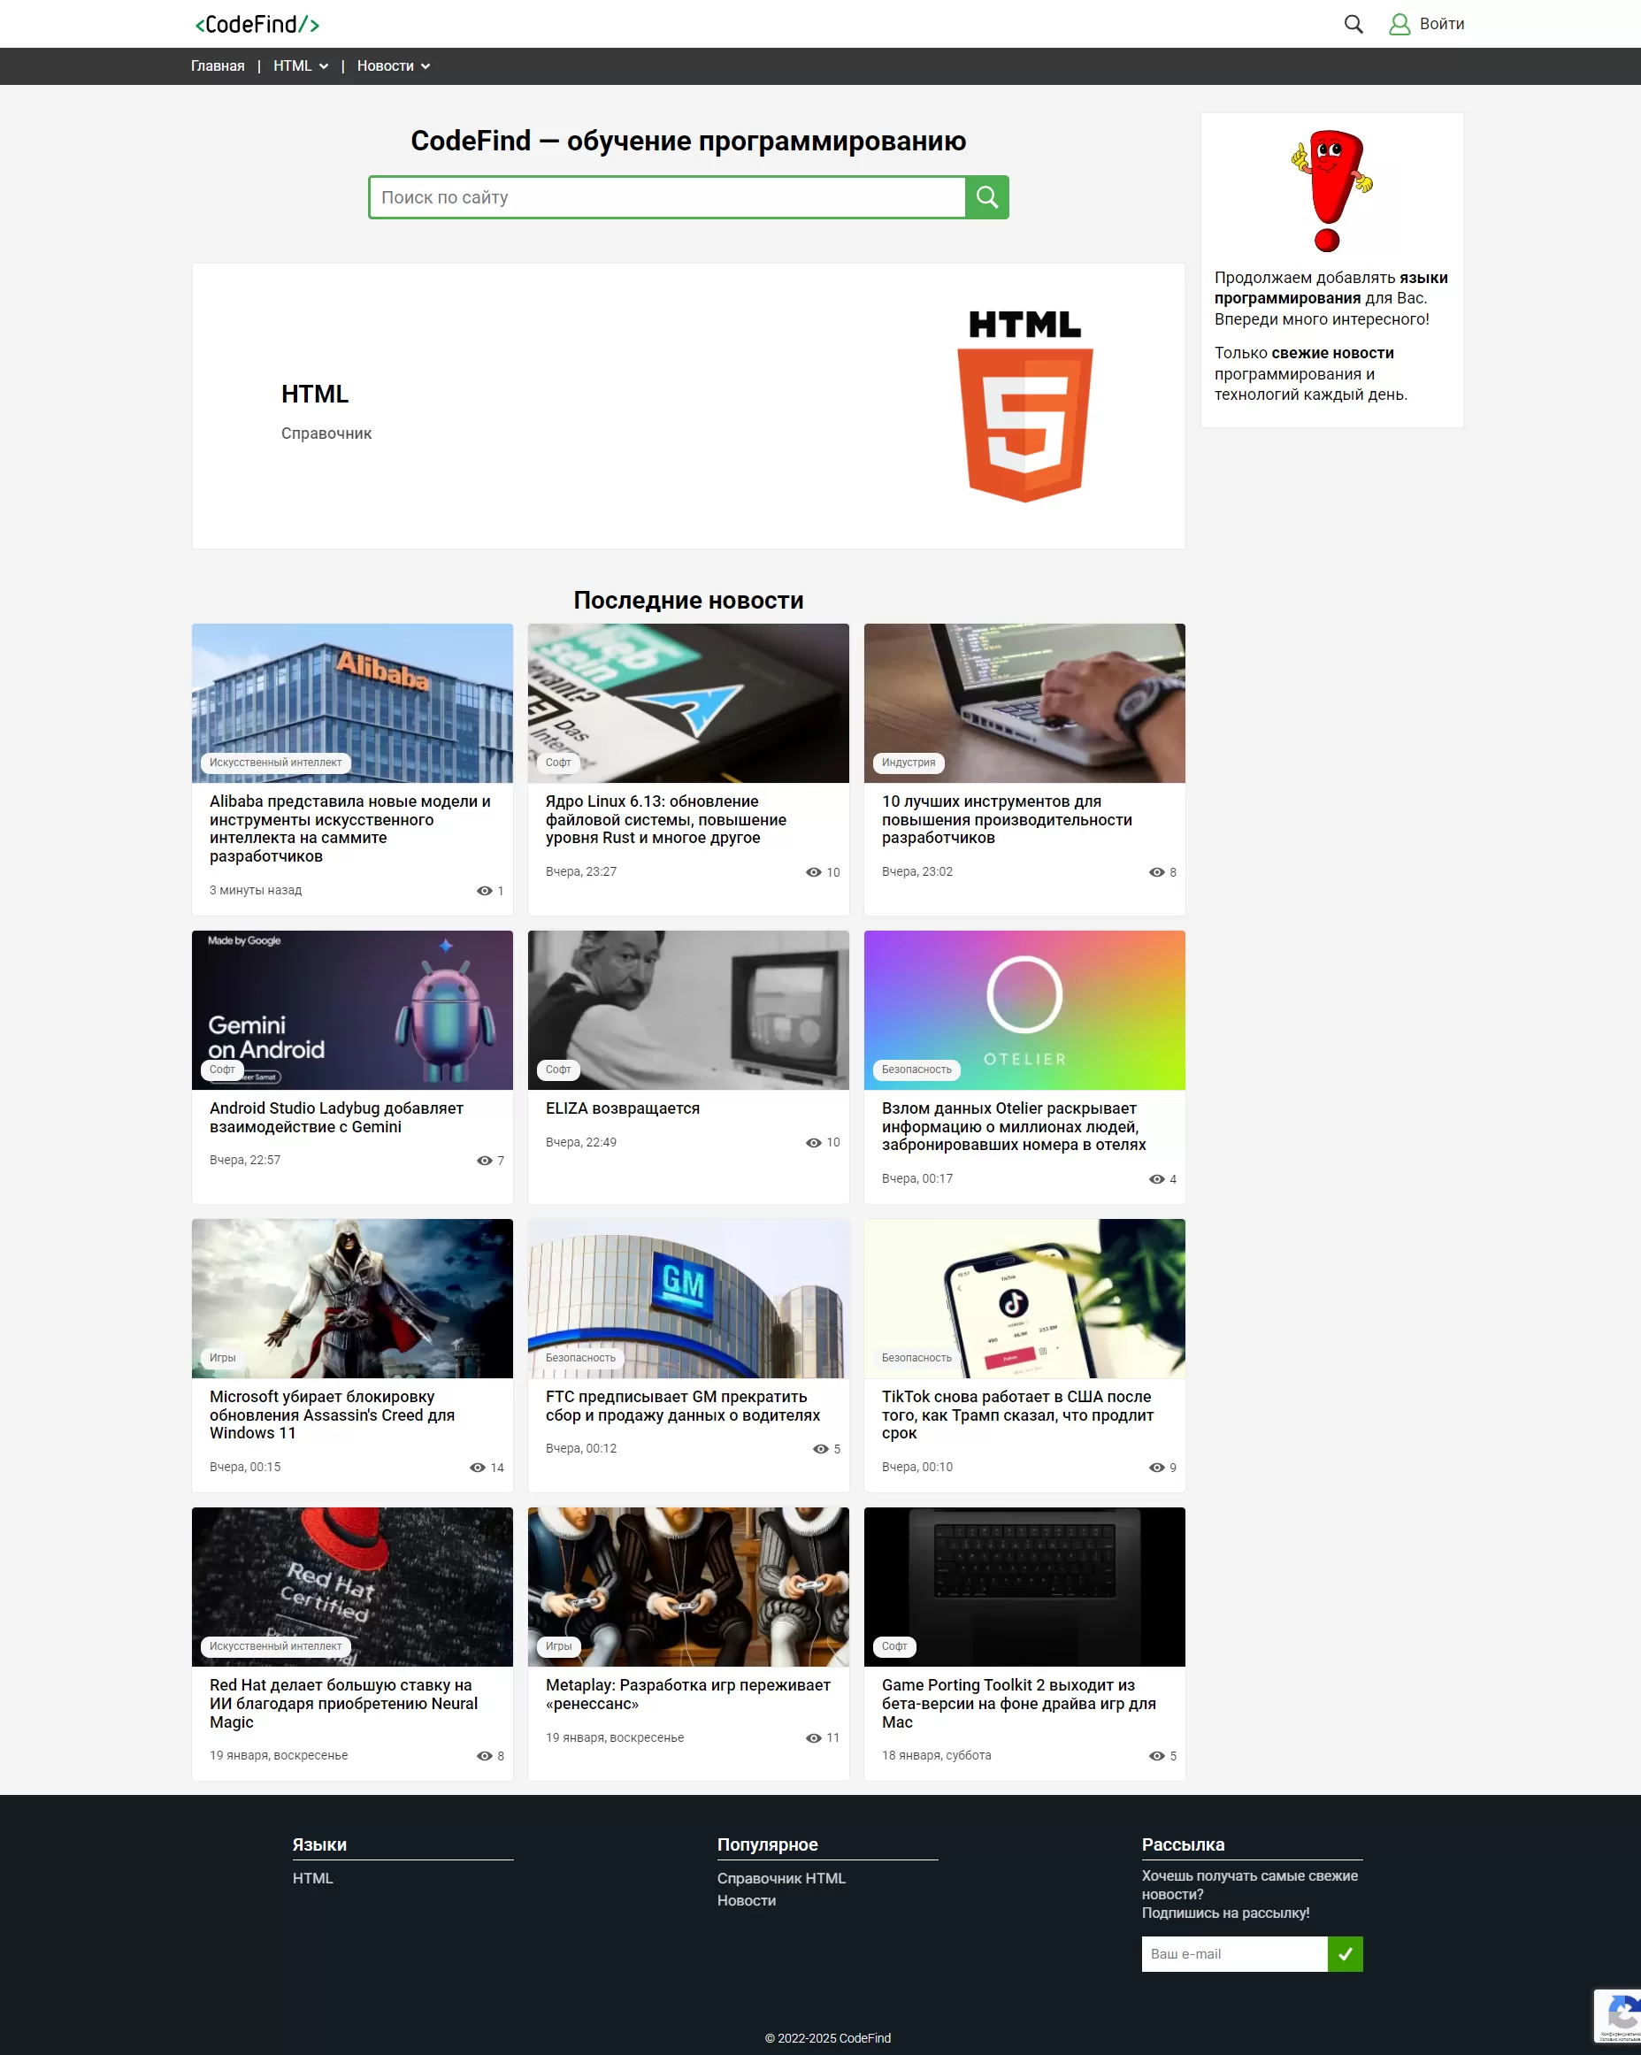
Task: Click views eye icon on Red Hat article
Action: coord(484,1756)
